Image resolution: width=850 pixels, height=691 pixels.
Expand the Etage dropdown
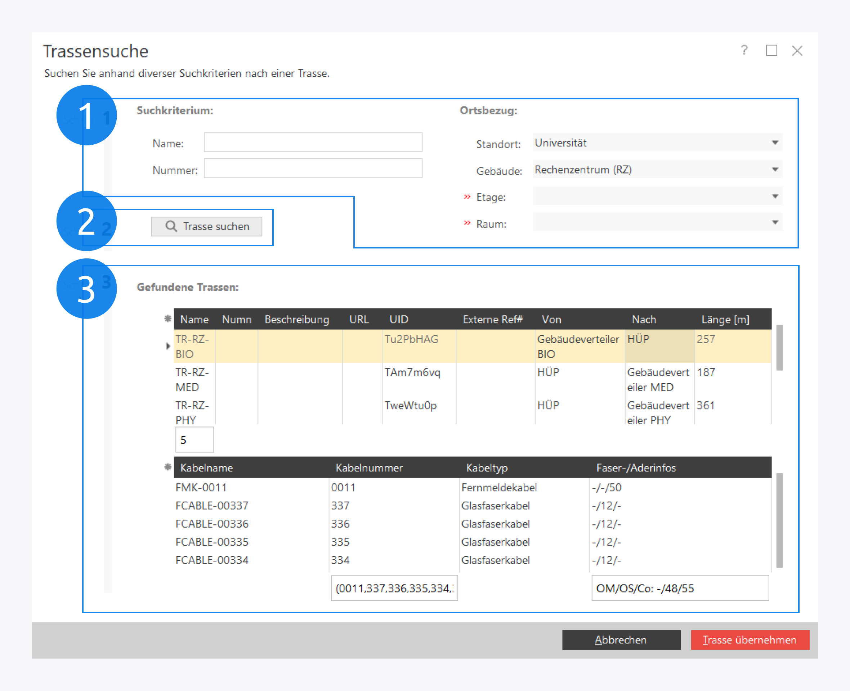[x=775, y=196]
